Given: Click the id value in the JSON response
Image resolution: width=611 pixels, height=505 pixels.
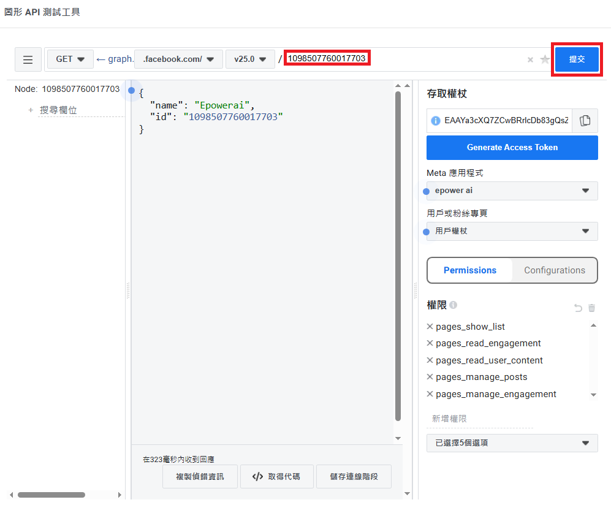Looking at the screenshot, I should click(233, 117).
